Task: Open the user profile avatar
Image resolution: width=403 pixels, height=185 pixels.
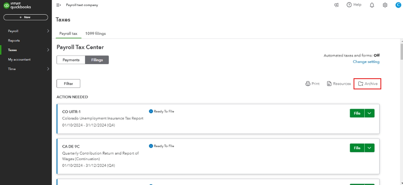Action: (x=397, y=5)
